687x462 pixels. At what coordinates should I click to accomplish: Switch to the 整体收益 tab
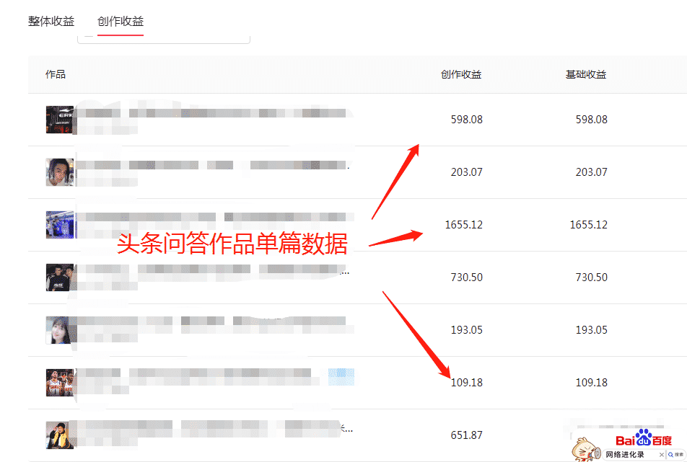51,21
